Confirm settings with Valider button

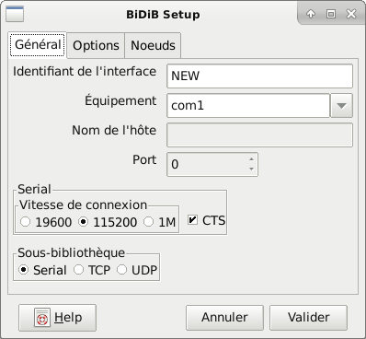(x=308, y=318)
